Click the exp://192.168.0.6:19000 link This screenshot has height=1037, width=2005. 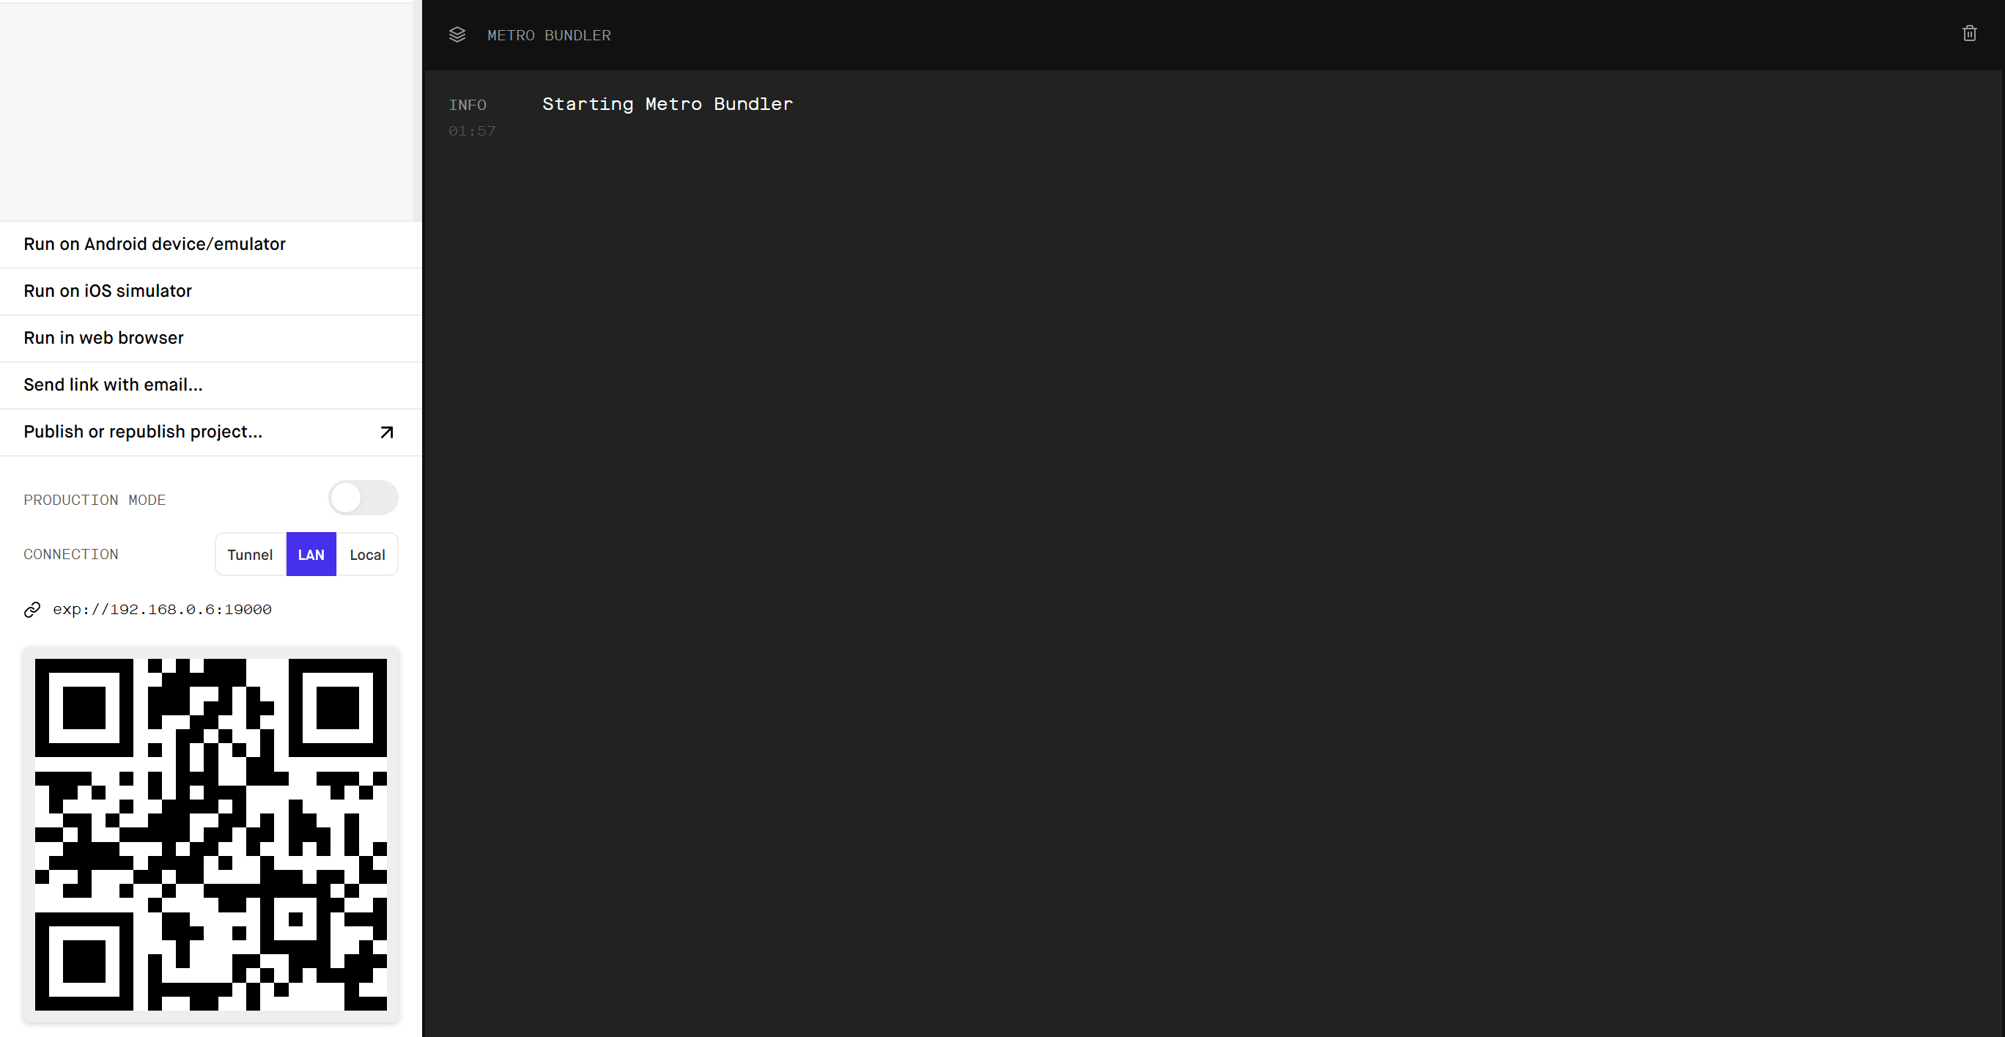[162, 610]
